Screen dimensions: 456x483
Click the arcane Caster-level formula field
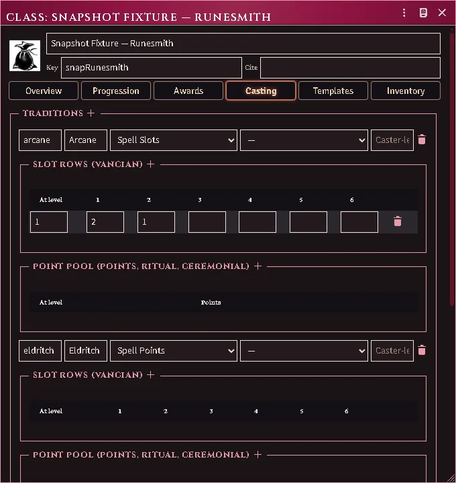pos(392,140)
